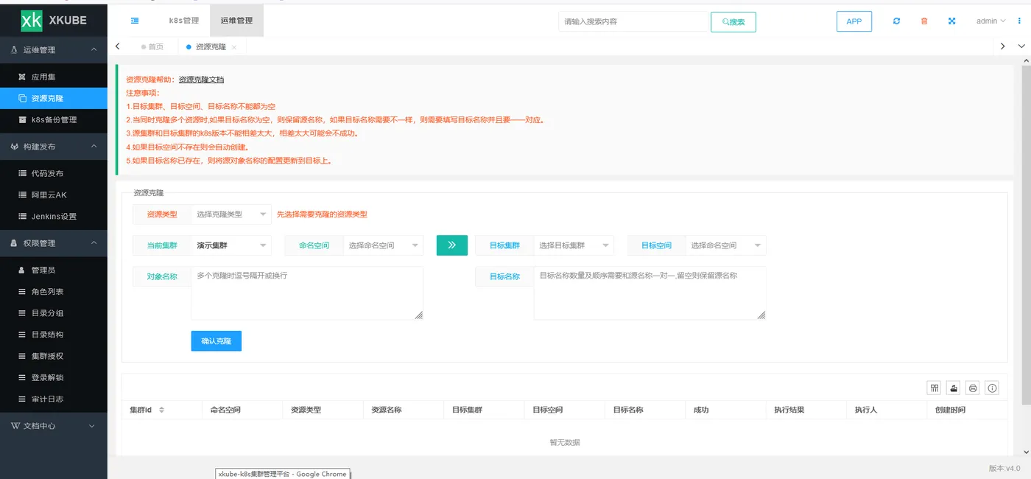Click the red trash icon in header

[x=924, y=21]
